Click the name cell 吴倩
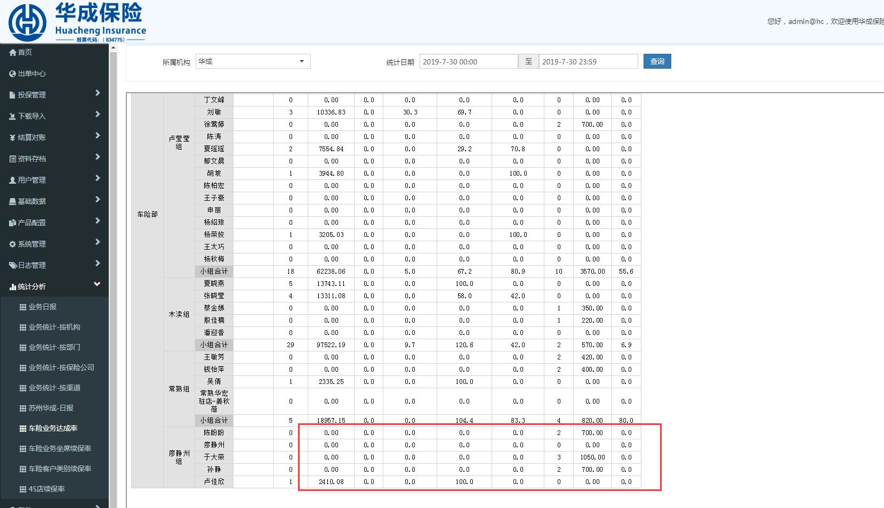The image size is (884, 508). [214, 382]
